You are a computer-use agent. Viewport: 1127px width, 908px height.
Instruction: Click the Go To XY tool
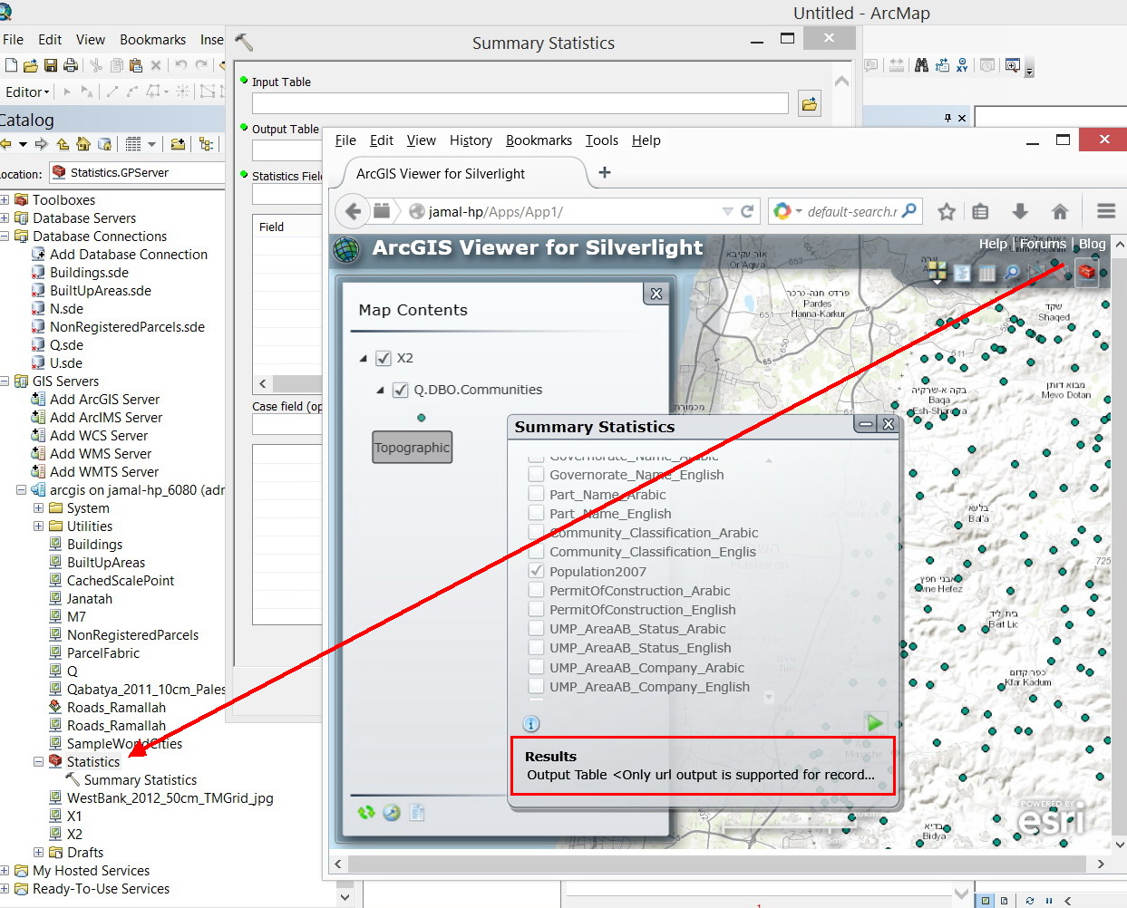pyautogui.click(x=962, y=65)
